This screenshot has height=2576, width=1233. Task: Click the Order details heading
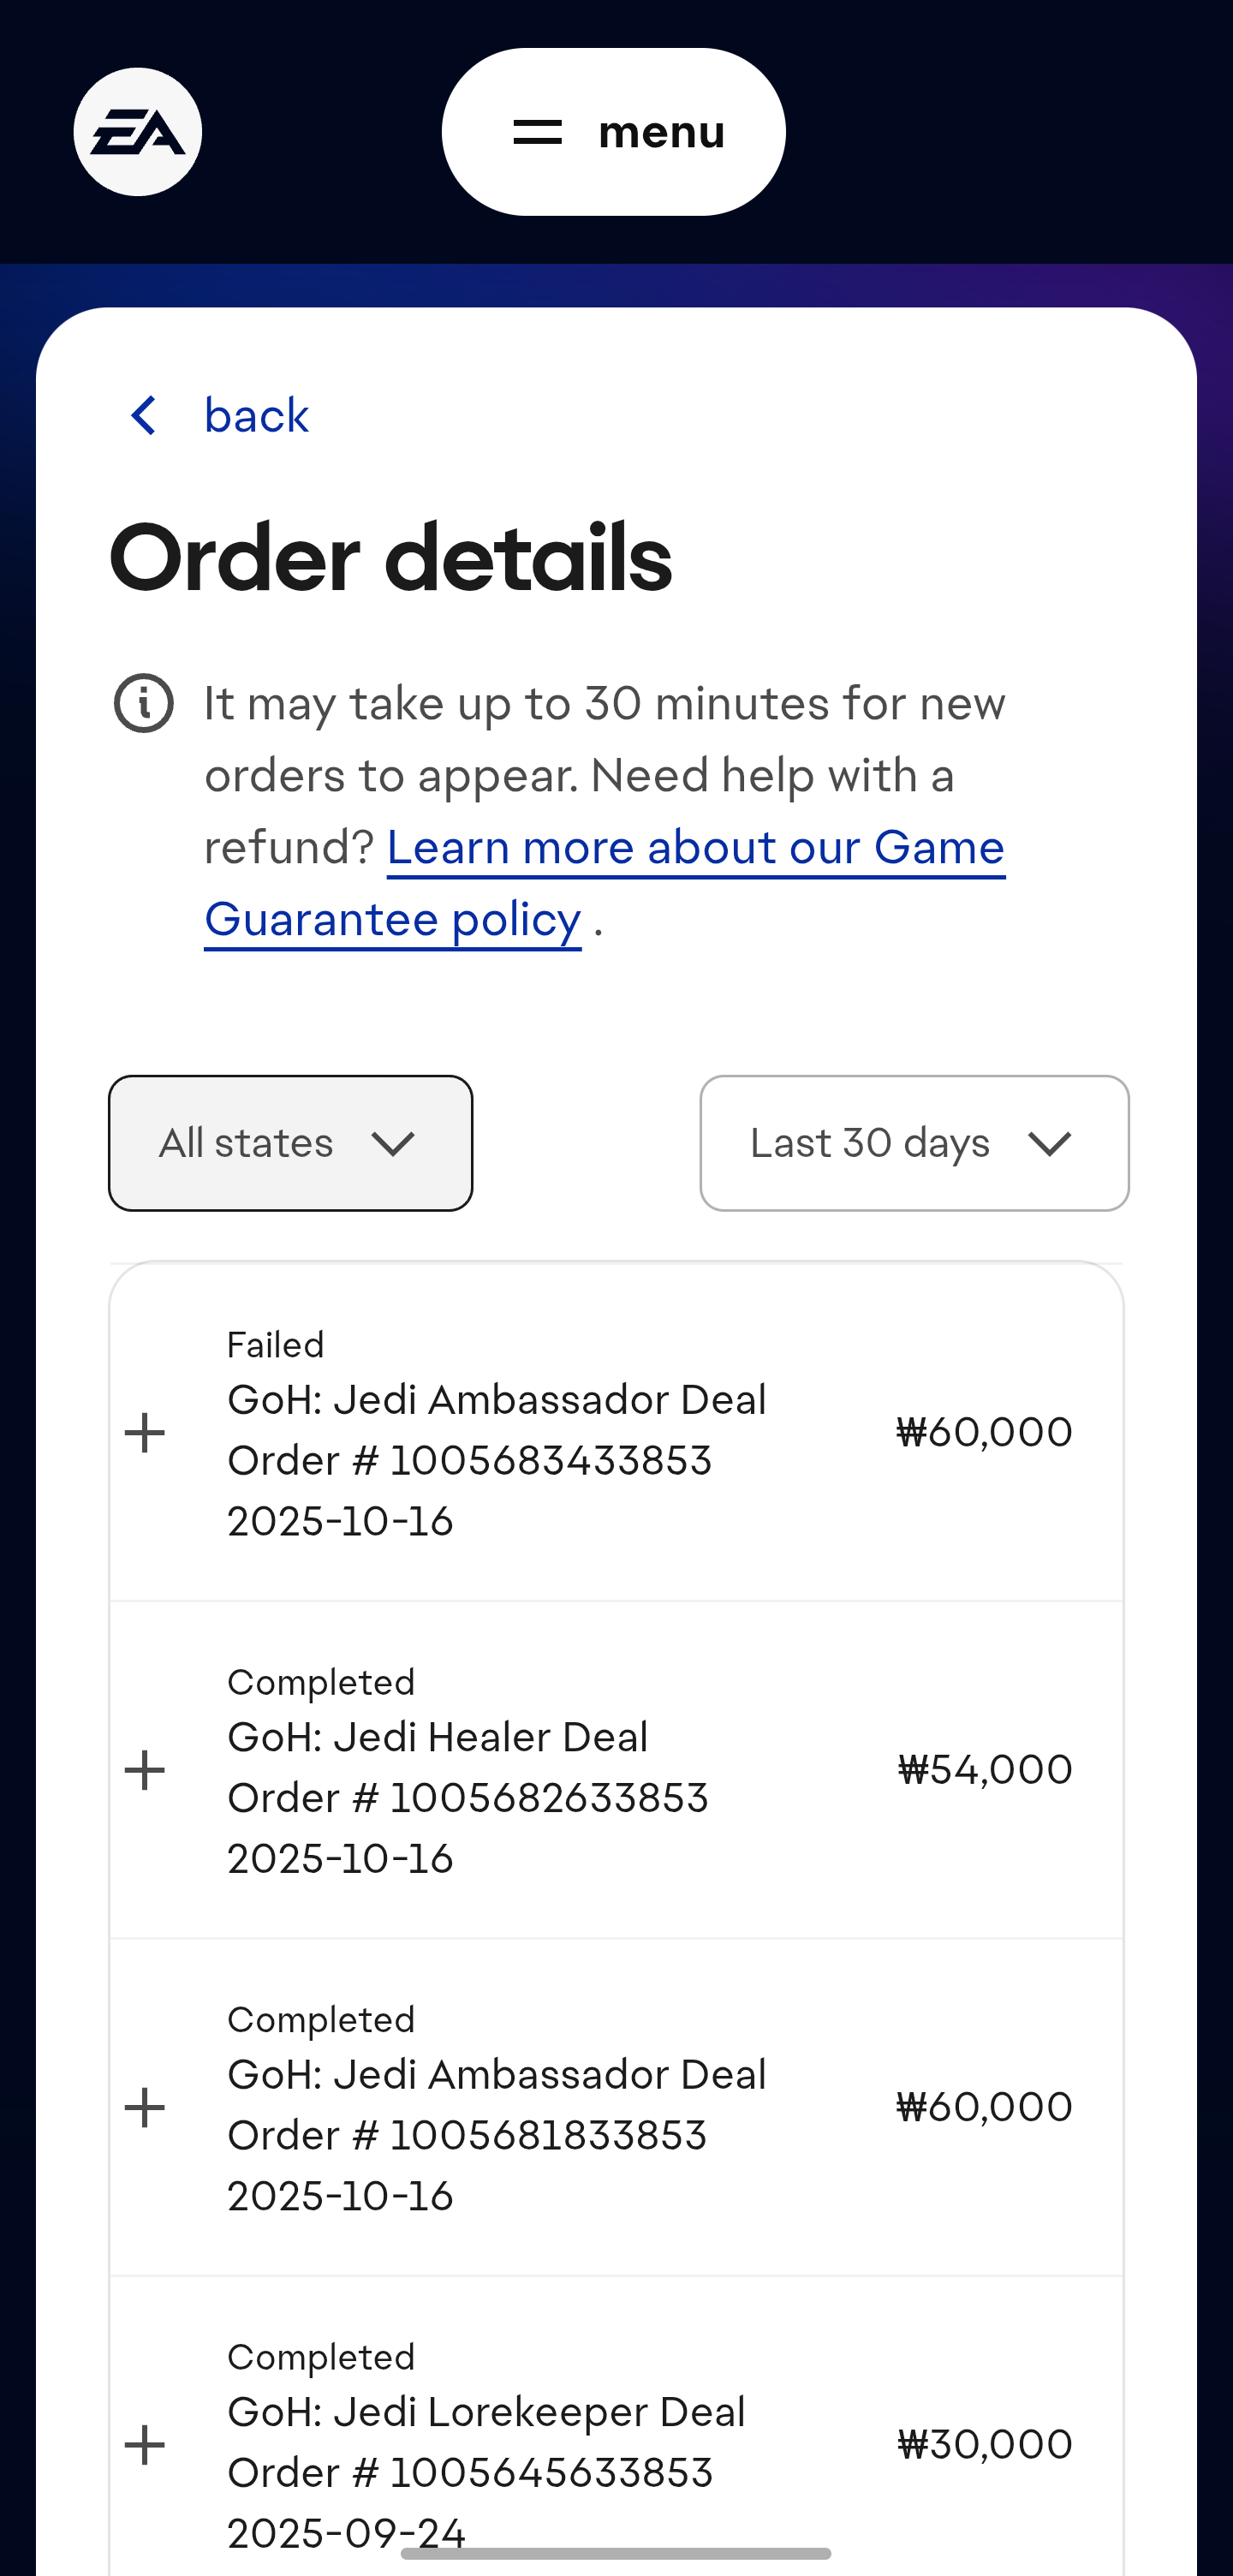pyautogui.click(x=390, y=559)
